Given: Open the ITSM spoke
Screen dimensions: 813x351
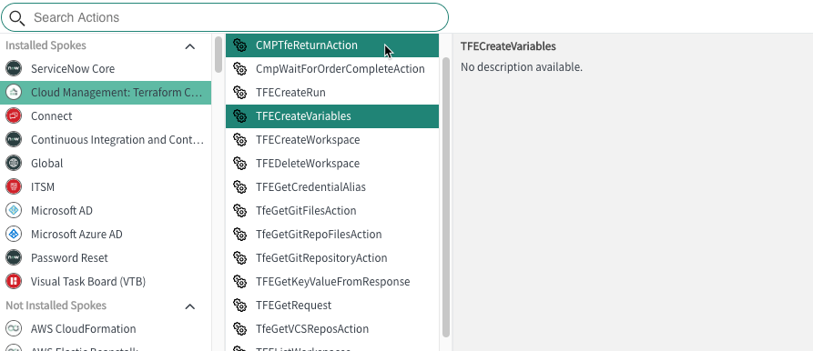Looking at the screenshot, I should click(106, 187).
